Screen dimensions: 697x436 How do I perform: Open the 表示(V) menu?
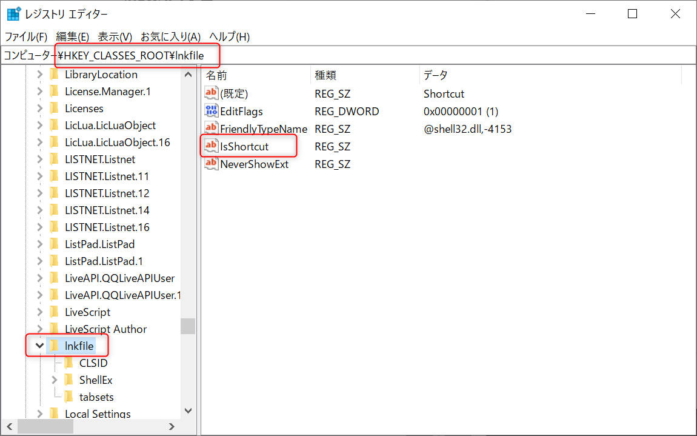point(115,37)
